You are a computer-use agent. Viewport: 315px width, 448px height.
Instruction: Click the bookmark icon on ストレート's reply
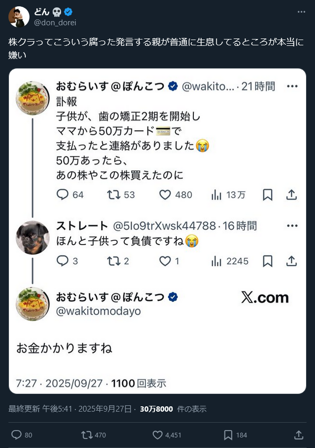coord(268,261)
